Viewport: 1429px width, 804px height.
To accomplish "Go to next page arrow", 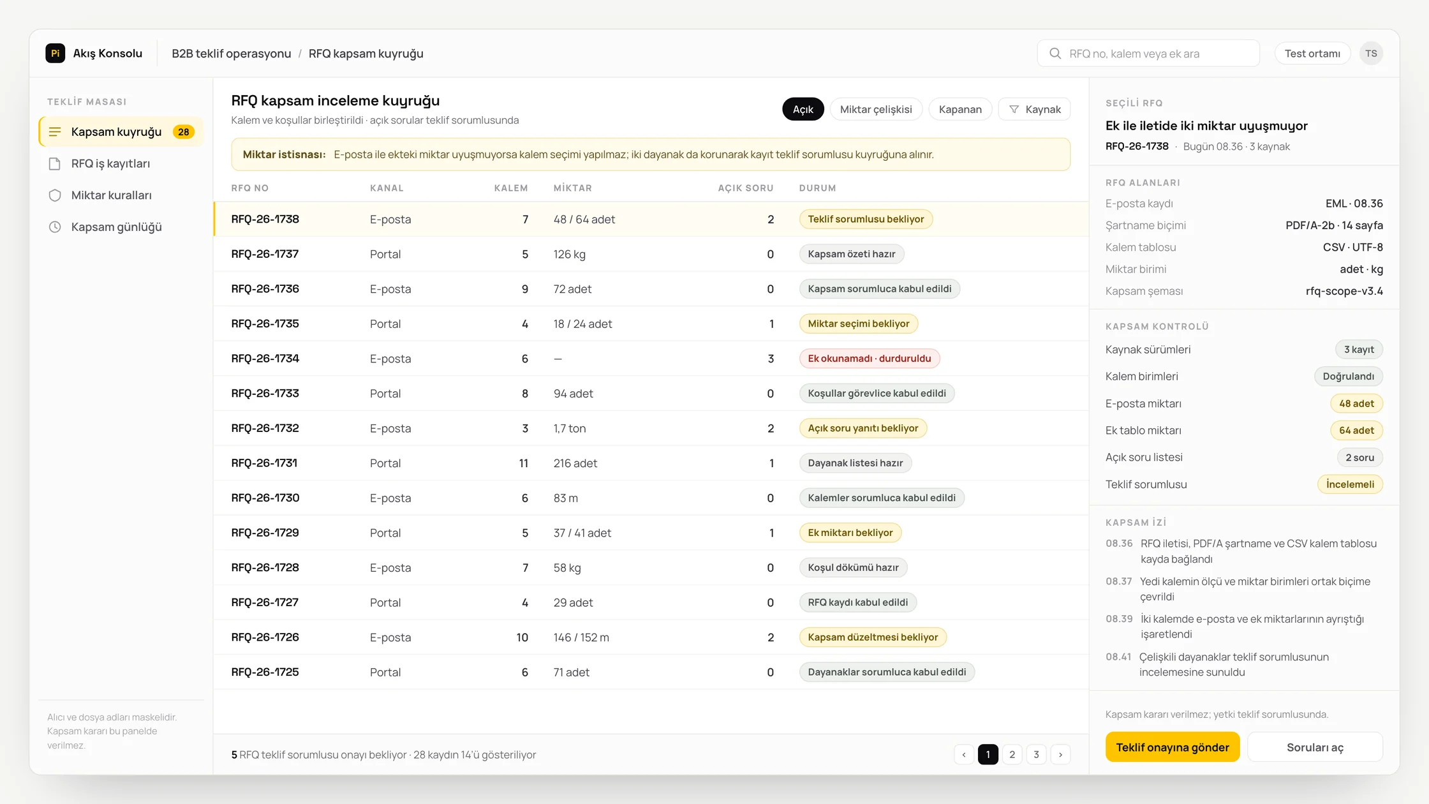I will [x=1060, y=755].
